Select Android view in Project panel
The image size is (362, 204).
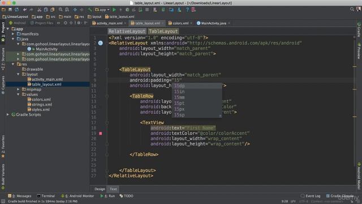pos(18,23)
